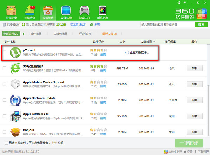Click 卸载 for Apple Software Update
This screenshot has width=210, height=155.
pyautogui.click(x=195, y=100)
